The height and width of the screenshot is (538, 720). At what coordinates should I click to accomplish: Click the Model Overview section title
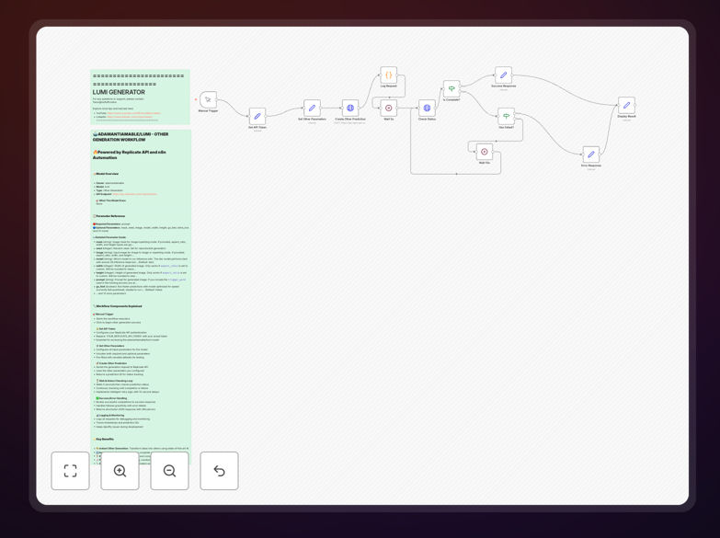pos(106,174)
